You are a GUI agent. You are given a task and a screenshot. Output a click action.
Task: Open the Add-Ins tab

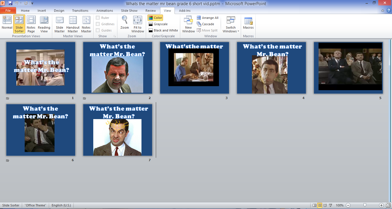pos(185,11)
